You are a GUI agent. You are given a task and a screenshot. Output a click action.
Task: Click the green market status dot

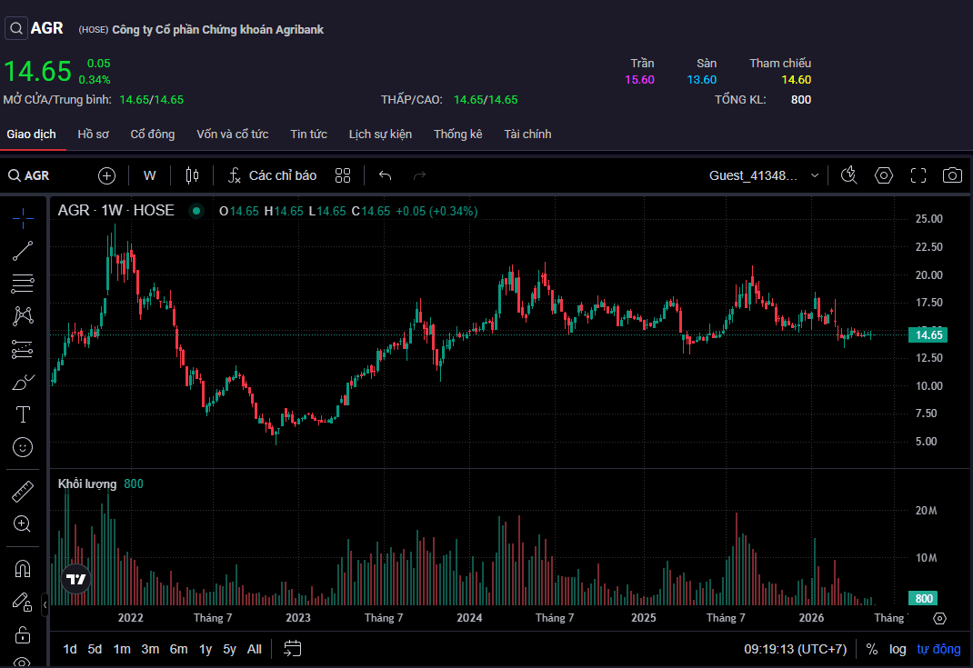click(x=196, y=211)
